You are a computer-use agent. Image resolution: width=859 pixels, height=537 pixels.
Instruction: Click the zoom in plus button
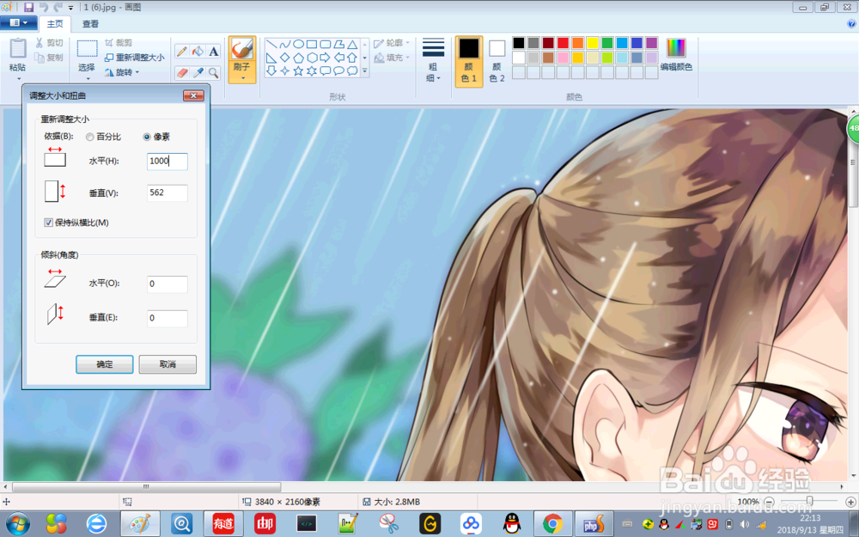click(x=850, y=502)
